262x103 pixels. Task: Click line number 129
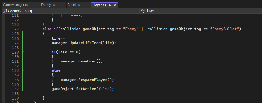(15, 52)
